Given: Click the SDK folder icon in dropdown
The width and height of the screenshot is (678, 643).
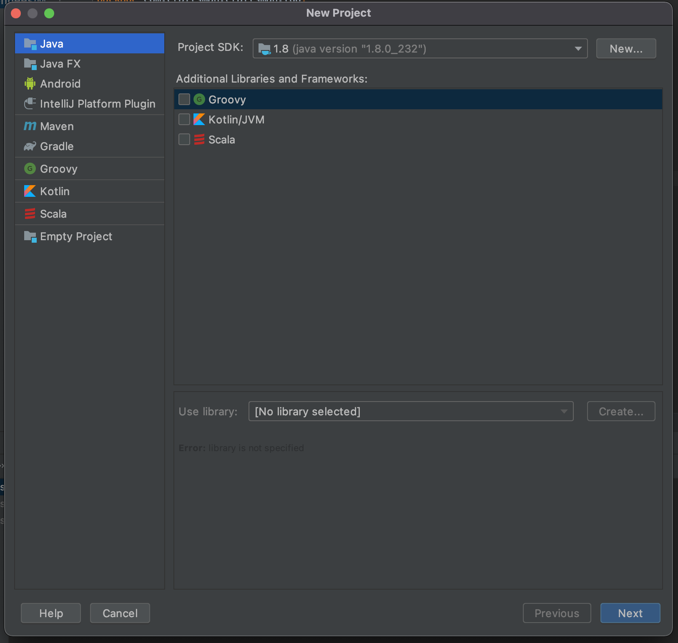Looking at the screenshot, I should click(x=264, y=49).
